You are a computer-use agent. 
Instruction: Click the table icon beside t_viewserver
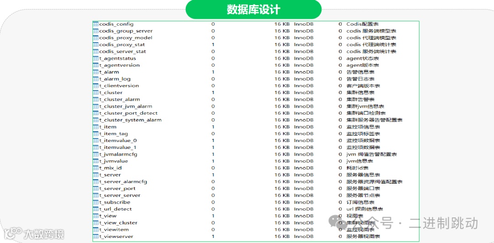coord(96,237)
